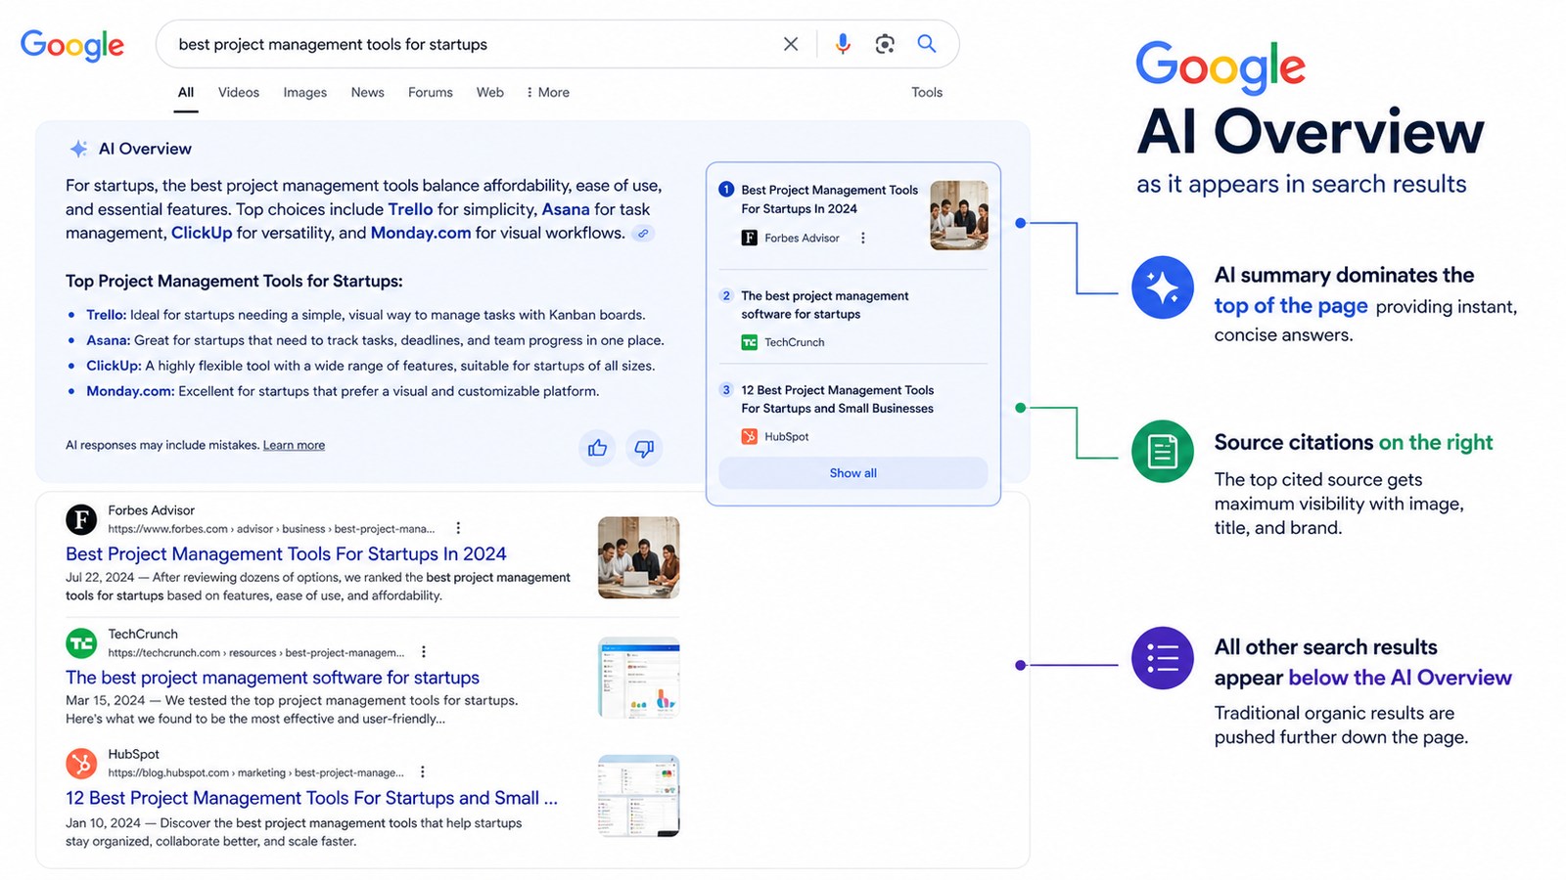Open the Trello link in the summary paragraph
Image resolution: width=1566 pixels, height=880 pixels.
(410, 209)
